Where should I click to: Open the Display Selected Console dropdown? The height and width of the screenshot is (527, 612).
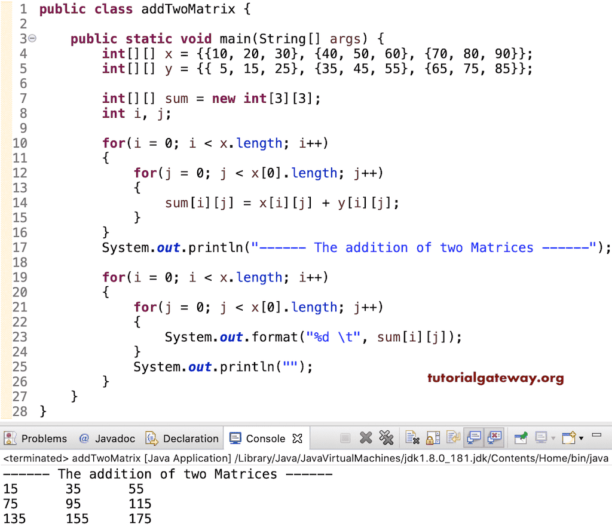coord(553,437)
